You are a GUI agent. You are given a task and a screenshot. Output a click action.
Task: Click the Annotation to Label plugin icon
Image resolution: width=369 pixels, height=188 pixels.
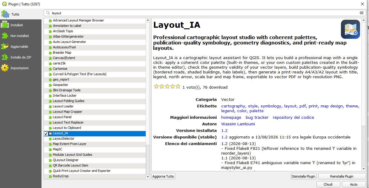click(x=50, y=26)
